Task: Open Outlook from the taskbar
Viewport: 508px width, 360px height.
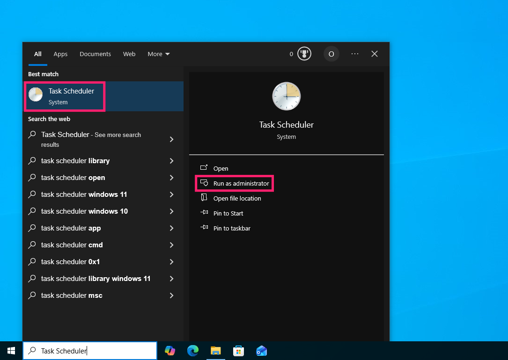Action: point(261,351)
